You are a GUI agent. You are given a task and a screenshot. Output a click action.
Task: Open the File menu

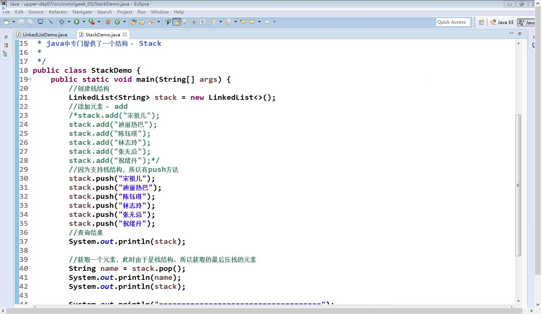(x=6, y=12)
